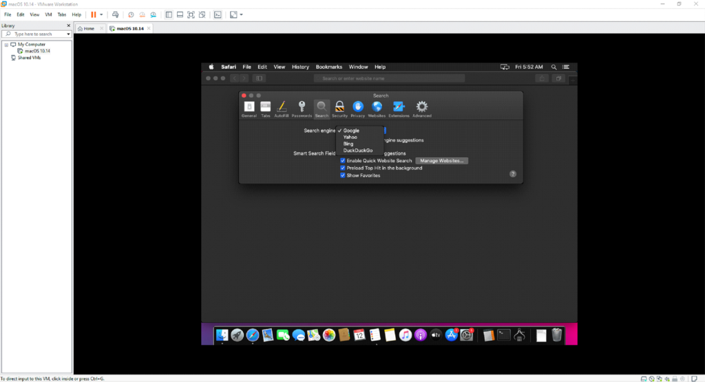
Task: Open the Privacy preferences pane
Action: point(357,109)
